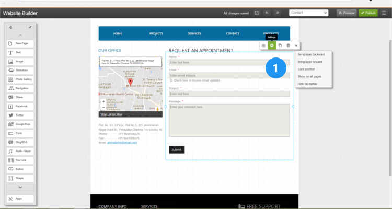The image size is (392, 209).
Task: Click the Submit button on form
Action: coord(177,150)
